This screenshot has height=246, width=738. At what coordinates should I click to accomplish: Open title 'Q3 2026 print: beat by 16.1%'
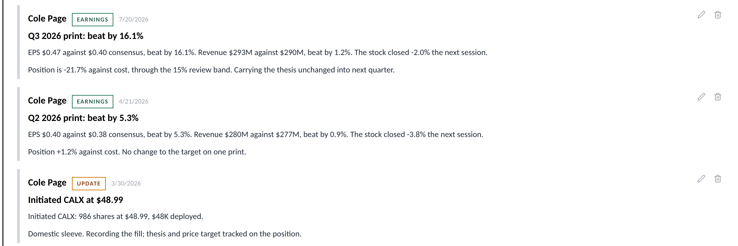pyautogui.click(x=86, y=36)
